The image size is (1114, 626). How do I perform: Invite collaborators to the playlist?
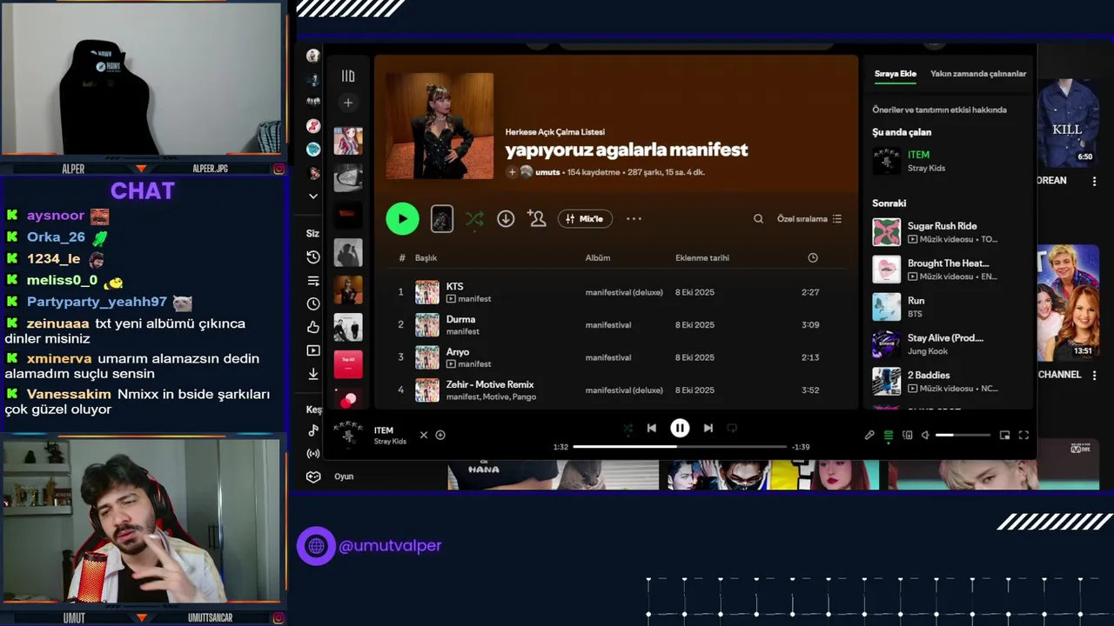(537, 219)
